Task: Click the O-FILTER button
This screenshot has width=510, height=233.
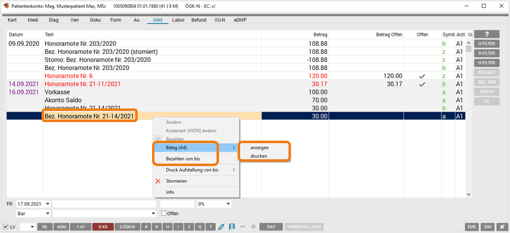Action: click(486, 43)
